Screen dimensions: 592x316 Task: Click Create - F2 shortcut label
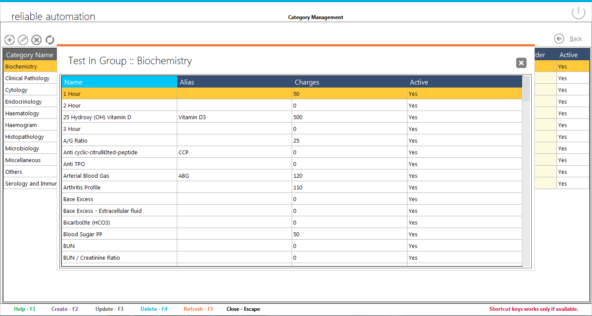click(65, 309)
